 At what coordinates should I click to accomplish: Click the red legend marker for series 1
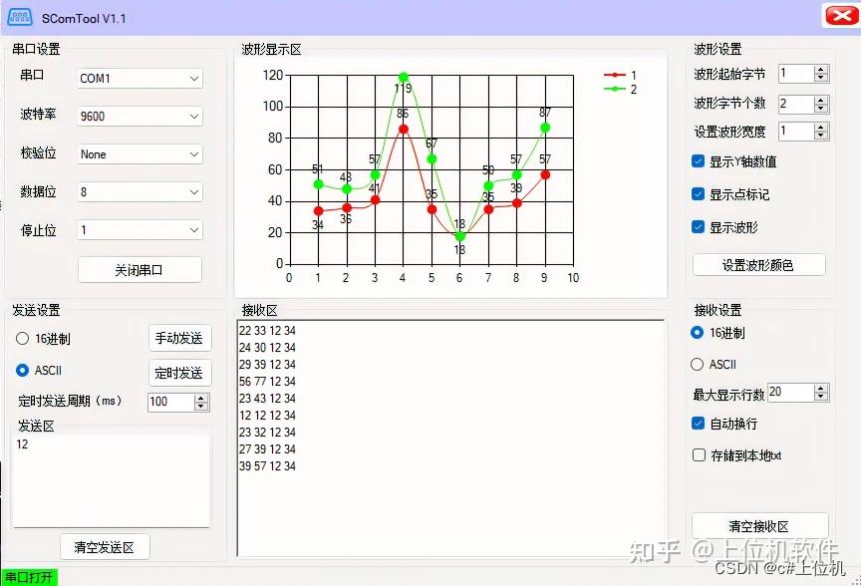[x=615, y=75]
